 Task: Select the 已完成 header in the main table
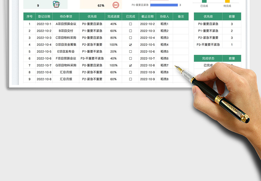tap(130, 17)
